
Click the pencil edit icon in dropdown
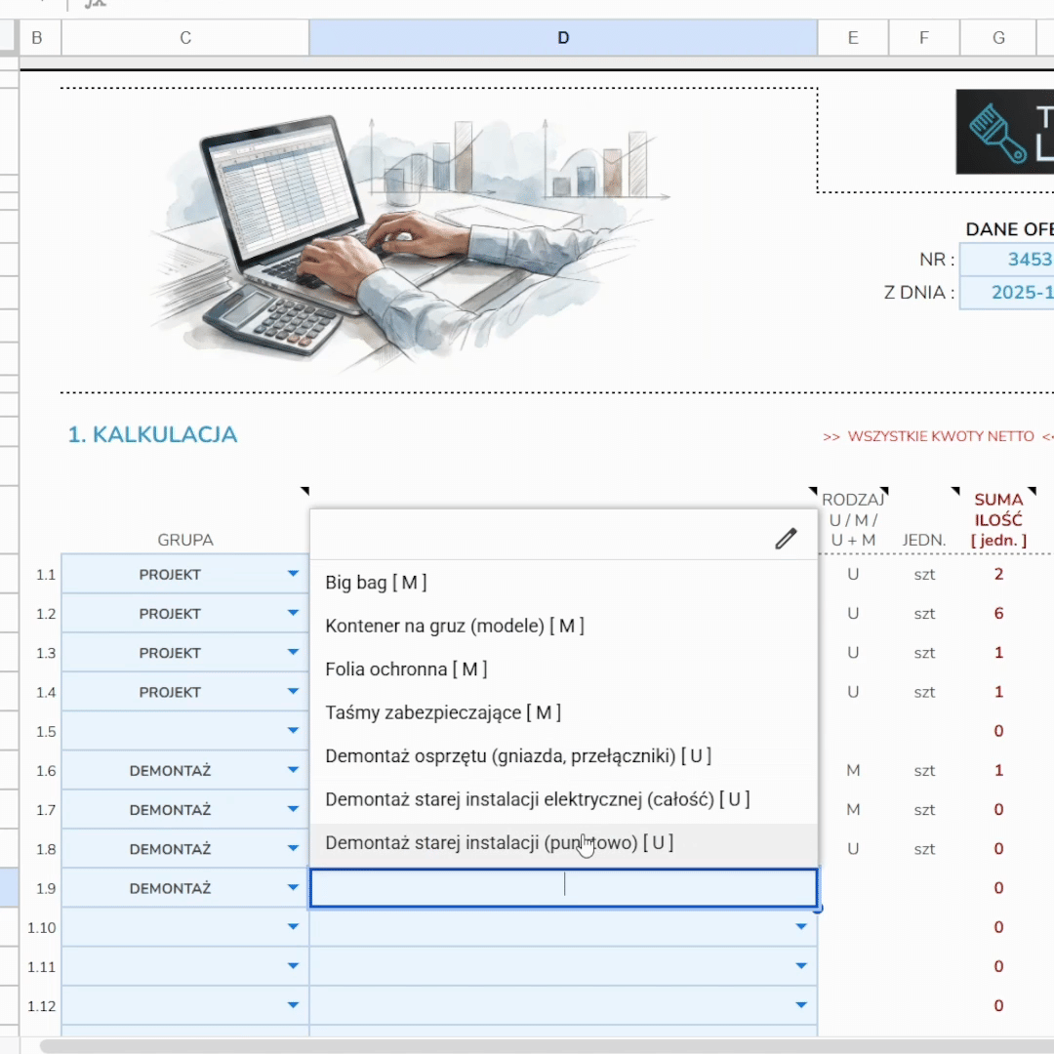tap(786, 539)
